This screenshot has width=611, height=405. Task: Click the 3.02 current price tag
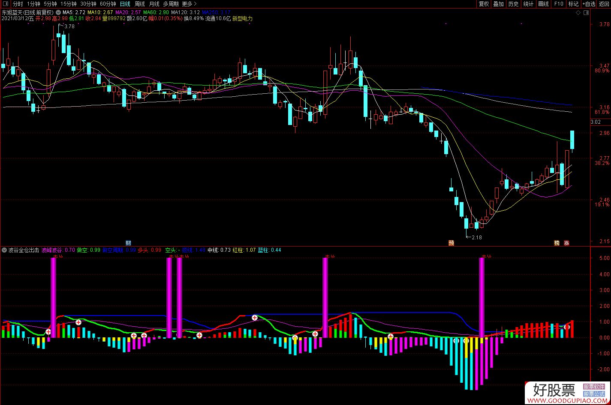point(595,122)
